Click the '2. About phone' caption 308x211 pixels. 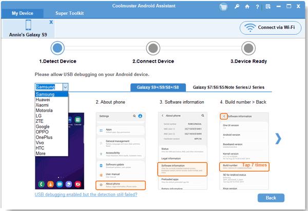click(x=110, y=102)
